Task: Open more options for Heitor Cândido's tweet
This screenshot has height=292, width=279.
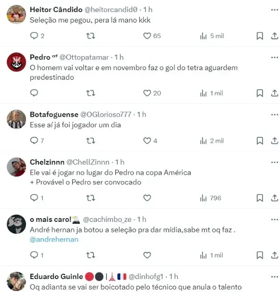Action: pos(275,10)
